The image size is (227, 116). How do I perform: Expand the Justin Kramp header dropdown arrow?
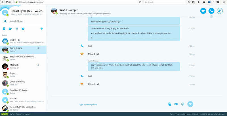pyautogui.click(x=78, y=10)
